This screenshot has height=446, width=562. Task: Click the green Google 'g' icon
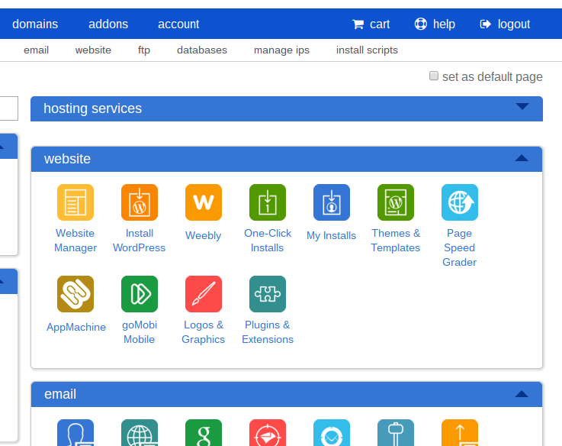click(204, 432)
